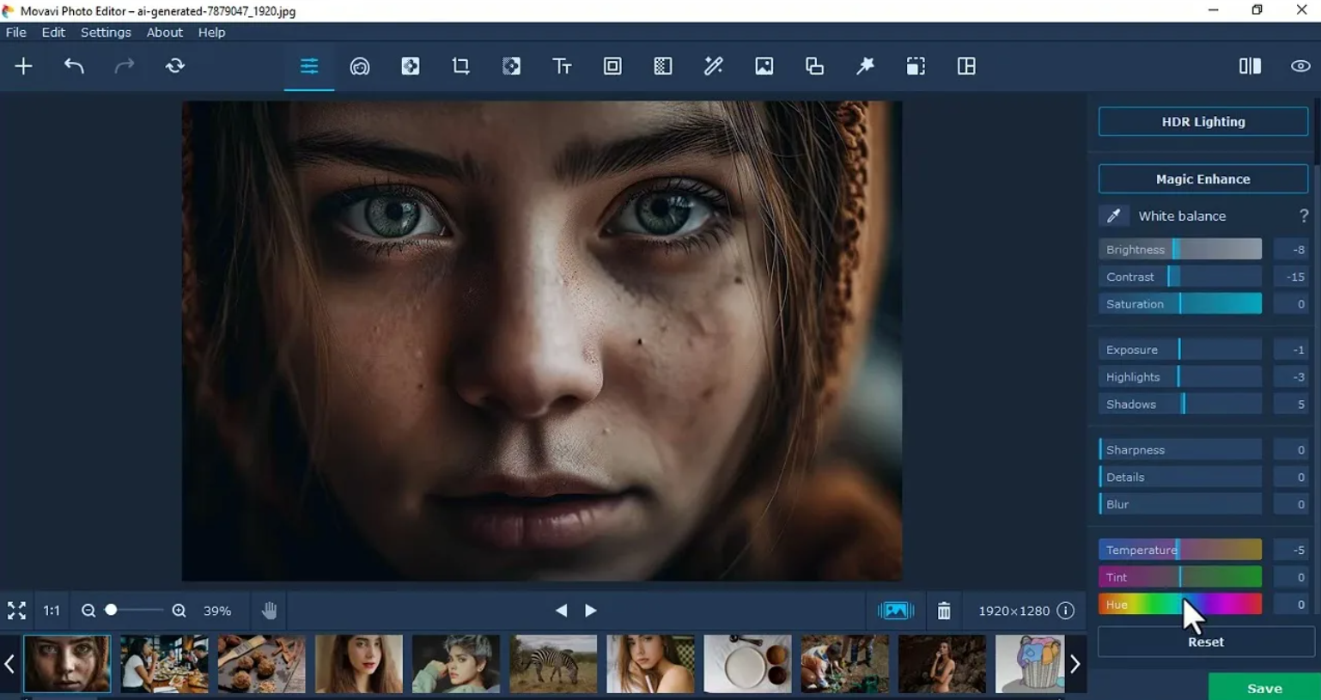
Task: Click the zoom level slider handle
Action: point(111,610)
